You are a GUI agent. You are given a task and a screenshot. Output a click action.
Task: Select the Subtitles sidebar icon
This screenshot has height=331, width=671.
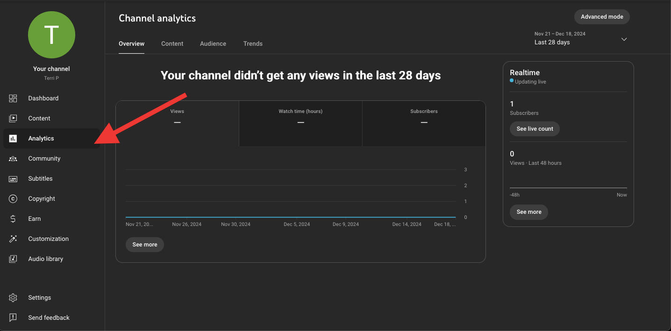(x=13, y=178)
